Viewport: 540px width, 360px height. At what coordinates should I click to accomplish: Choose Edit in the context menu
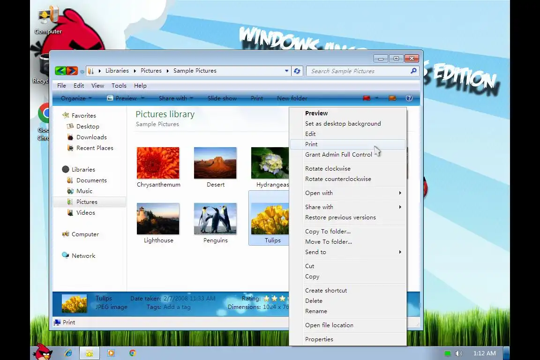348,134
